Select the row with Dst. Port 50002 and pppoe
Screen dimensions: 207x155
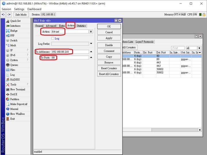(x=162, y=73)
